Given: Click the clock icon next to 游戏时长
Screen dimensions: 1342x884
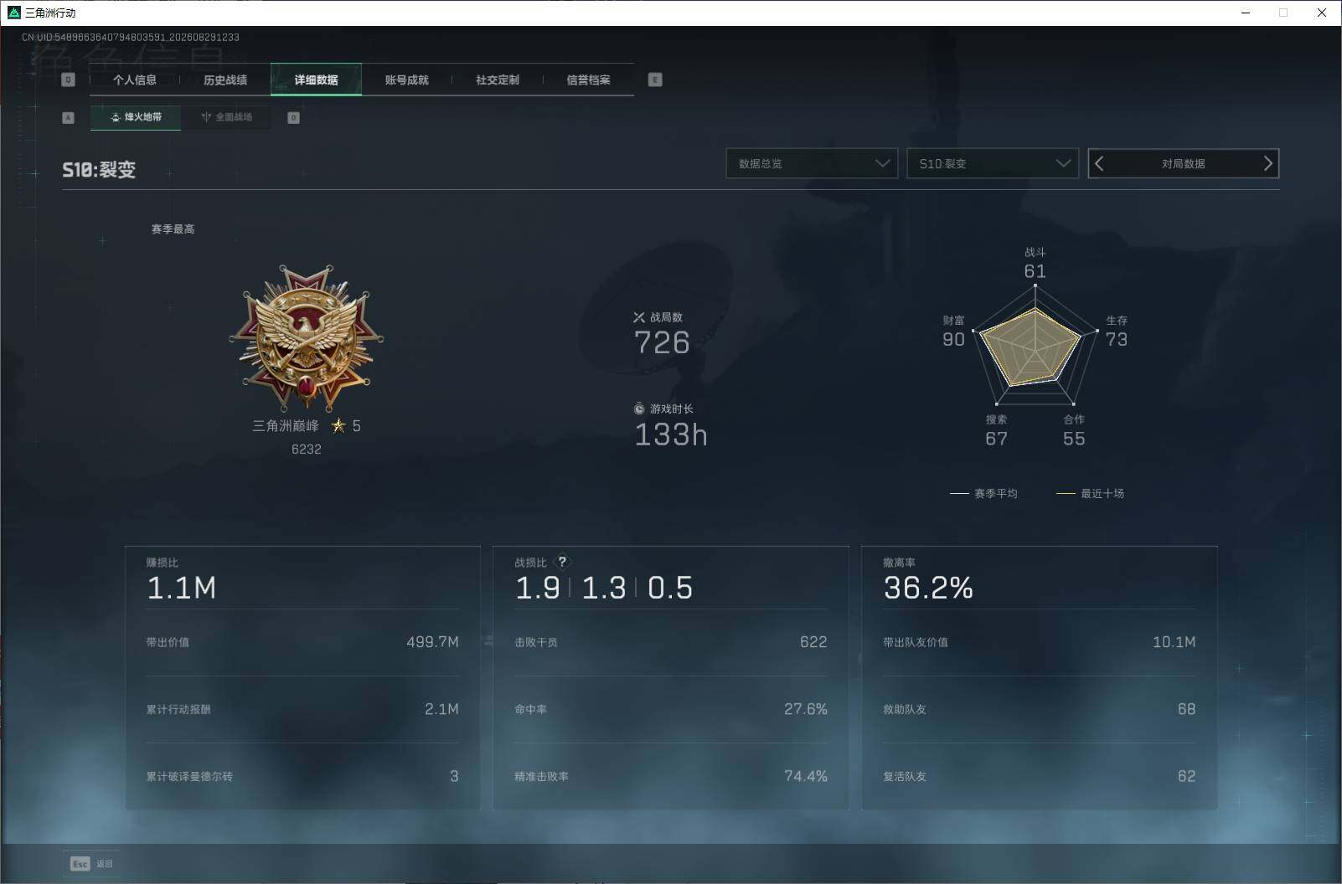Looking at the screenshot, I should click(x=639, y=409).
